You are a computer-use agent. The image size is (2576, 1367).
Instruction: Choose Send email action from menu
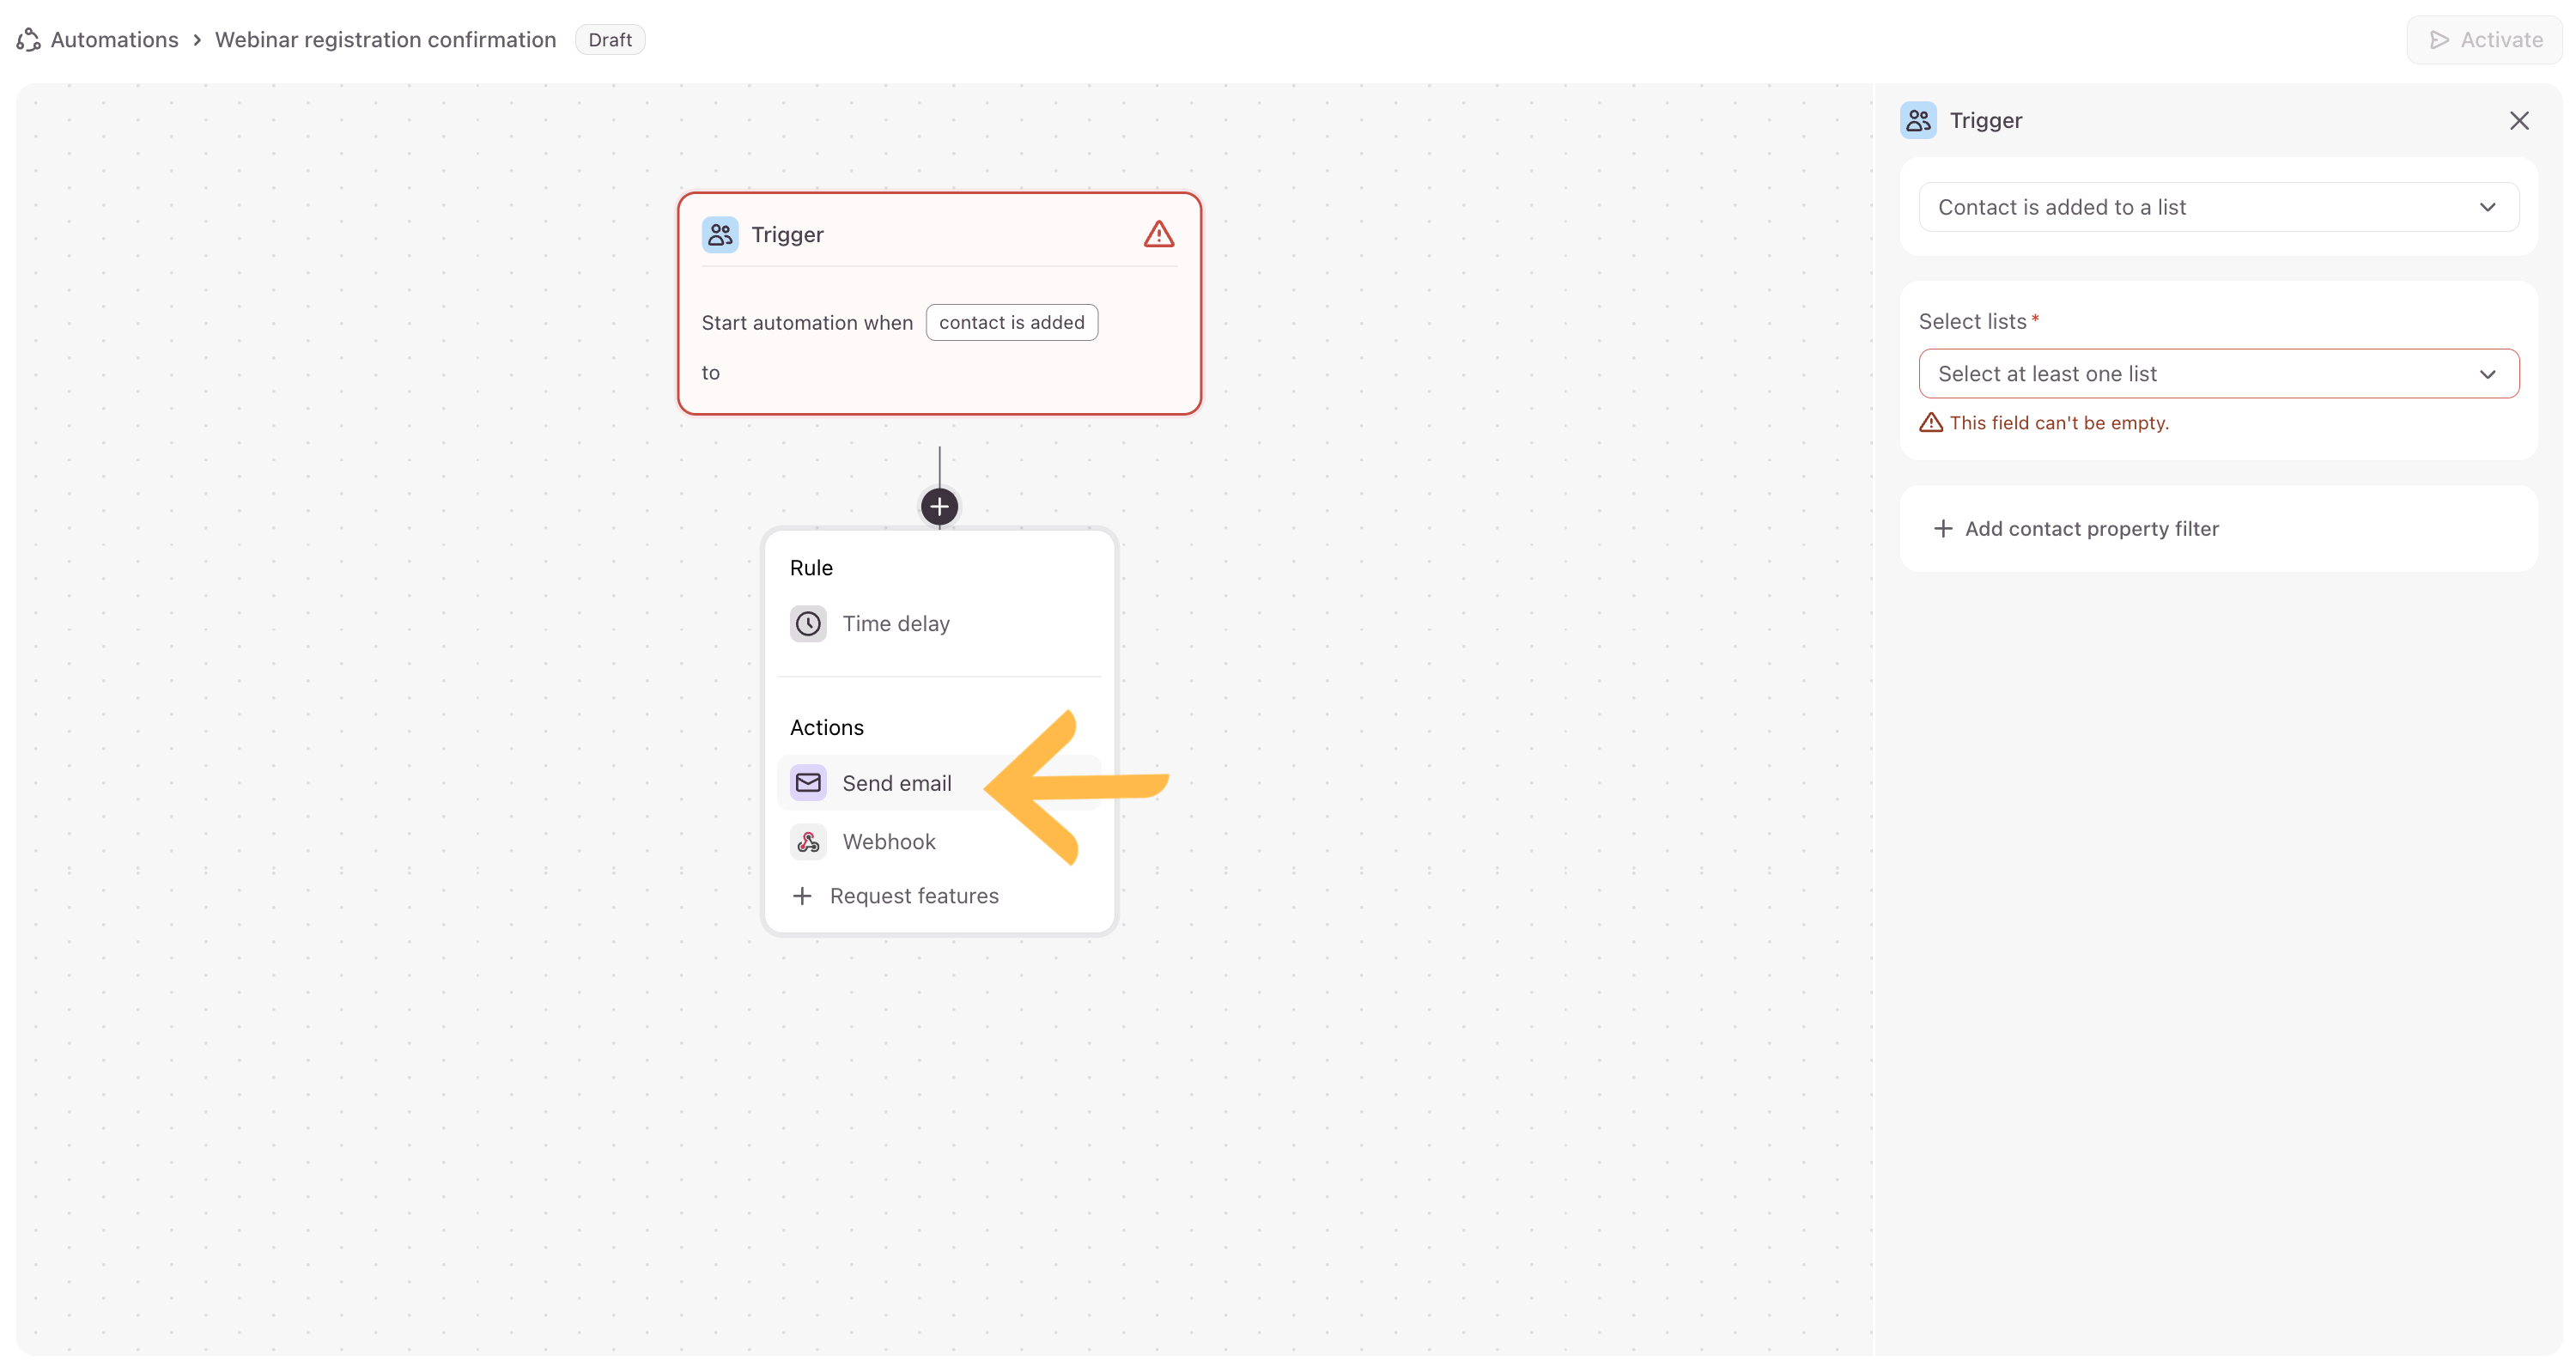(897, 783)
